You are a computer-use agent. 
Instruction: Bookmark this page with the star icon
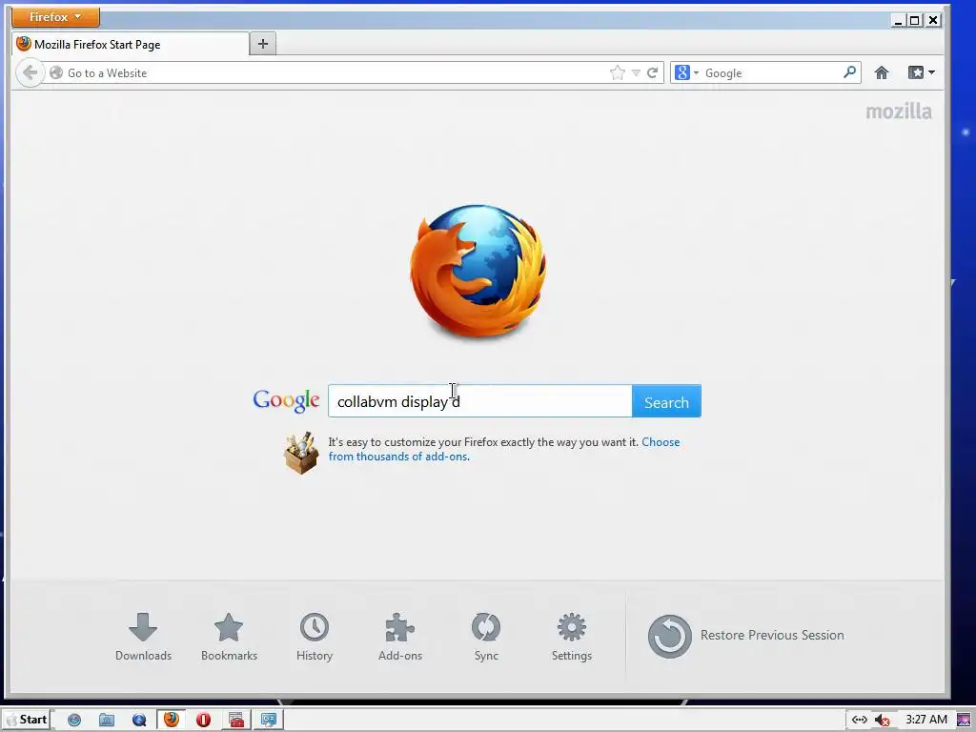(617, 72)
